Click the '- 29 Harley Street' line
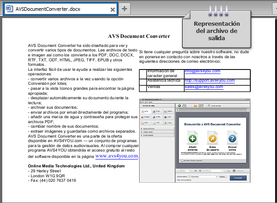 pyautogui.click(x=44, y=171)
